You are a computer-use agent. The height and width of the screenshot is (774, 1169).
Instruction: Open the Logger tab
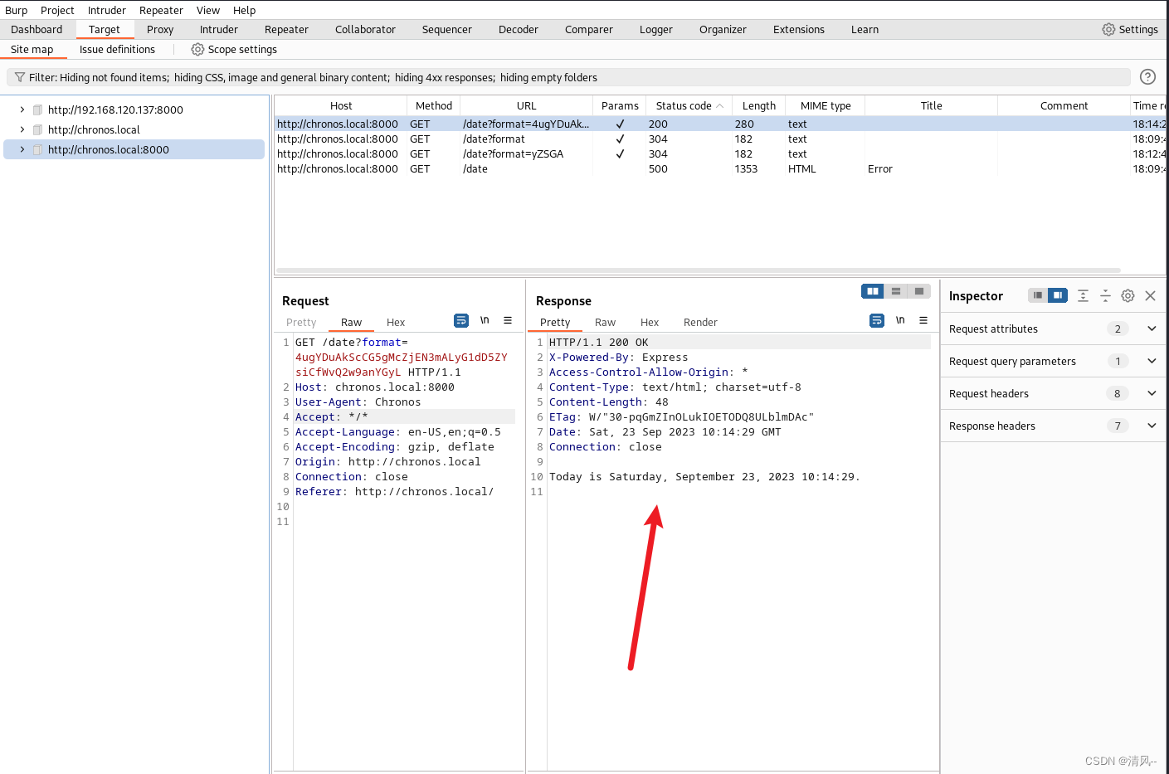656,29
